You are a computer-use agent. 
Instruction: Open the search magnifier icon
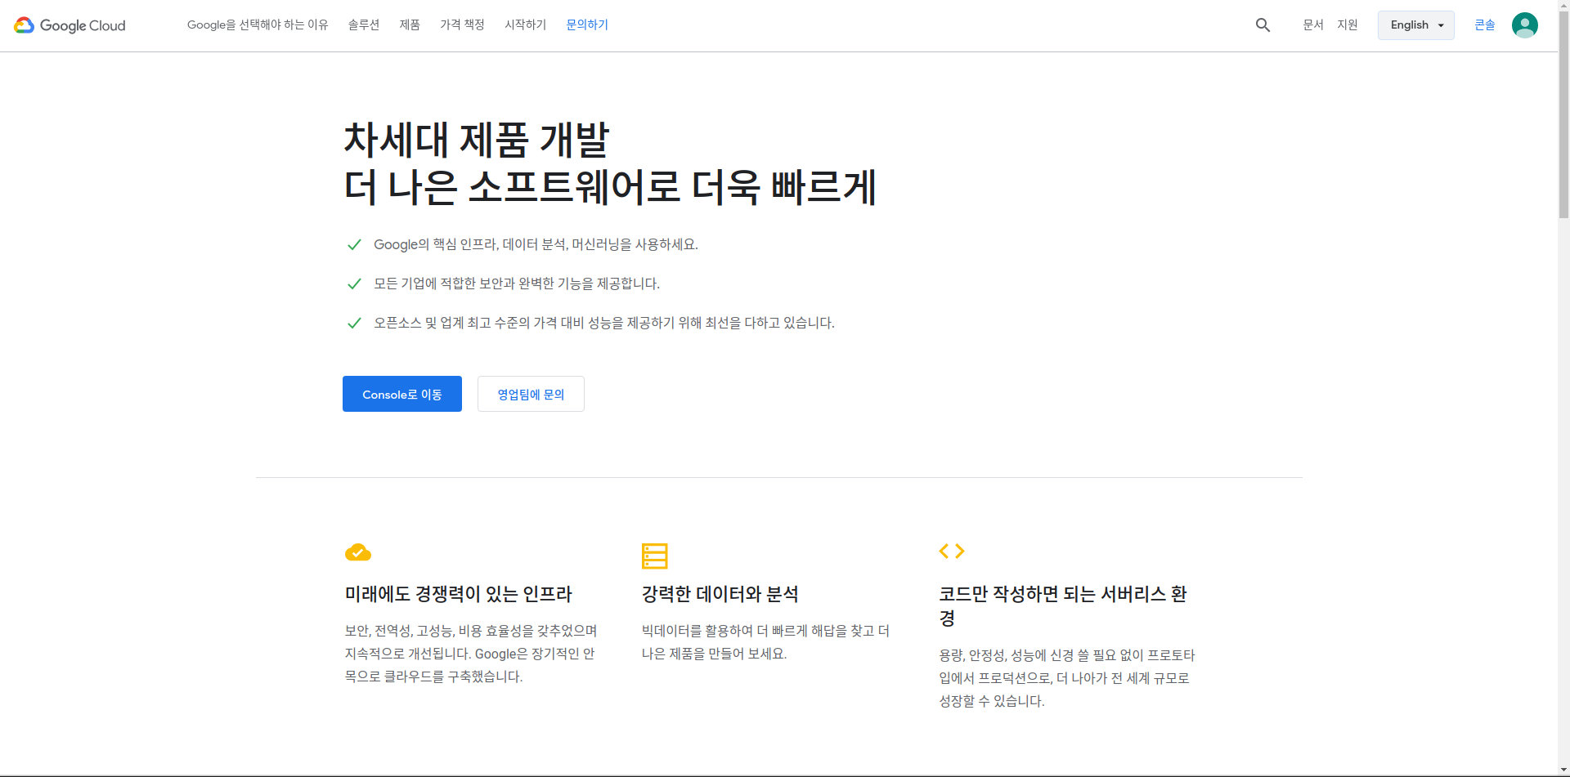tap(1263, 25)
